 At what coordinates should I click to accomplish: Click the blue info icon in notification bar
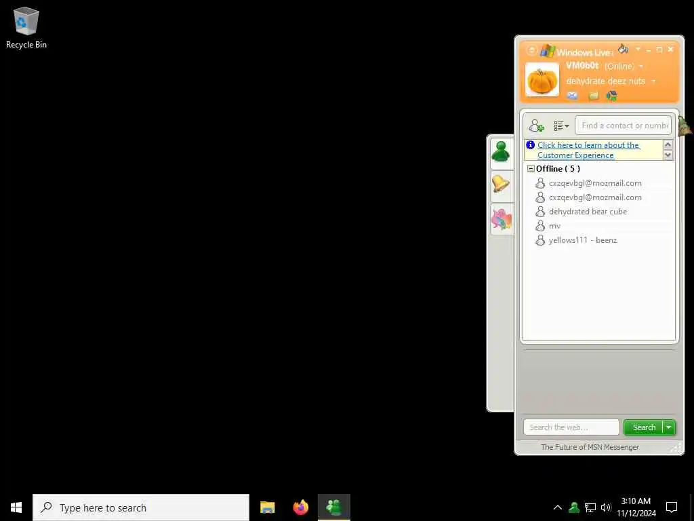[530, 144]
